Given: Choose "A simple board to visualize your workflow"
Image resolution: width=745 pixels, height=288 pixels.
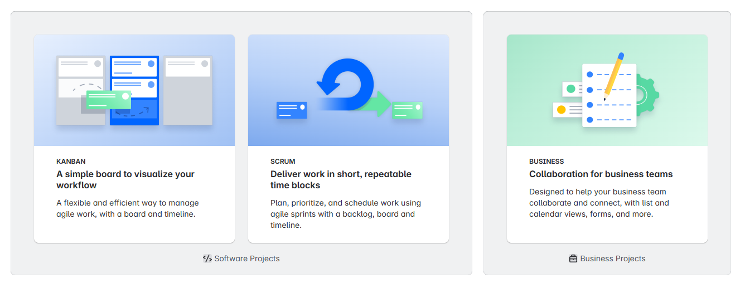Looking at the screenshot, I should coord(125,179).
